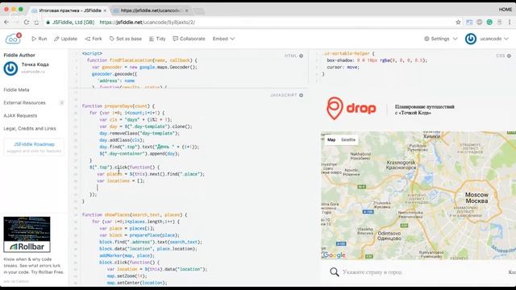Fork this fiddle
Screen dimensions: 516x290
pyautogui.click(x=94, y=39)
